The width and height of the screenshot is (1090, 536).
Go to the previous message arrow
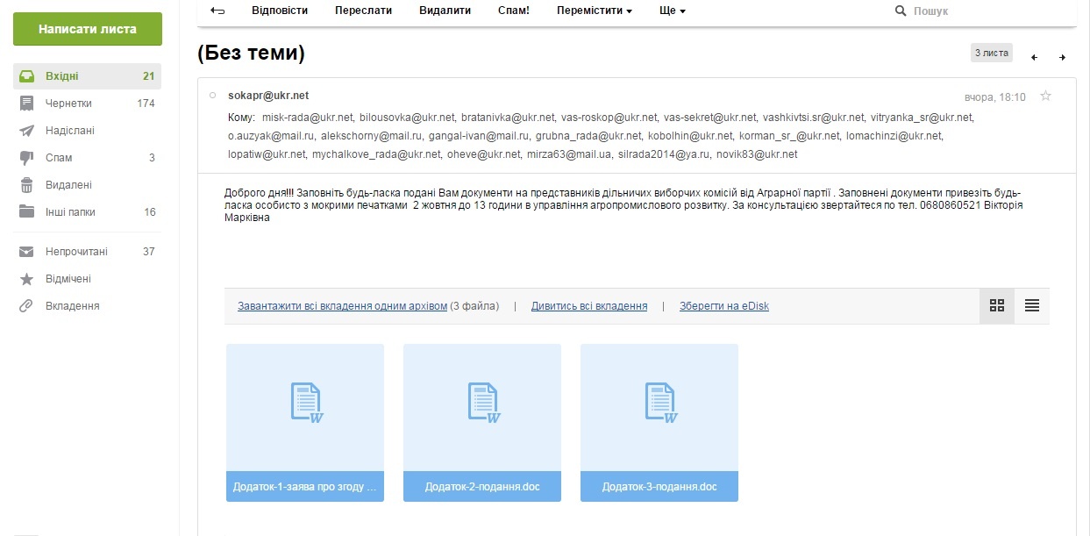pos(1034,58)
